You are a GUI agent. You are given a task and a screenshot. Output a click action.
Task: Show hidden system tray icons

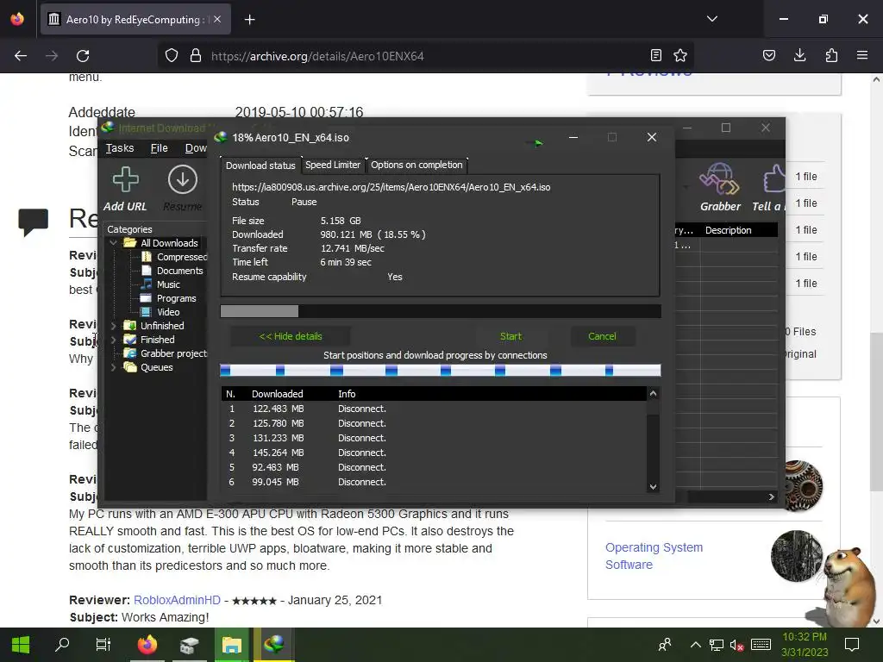pyautogui.click(x=696, y=645)
